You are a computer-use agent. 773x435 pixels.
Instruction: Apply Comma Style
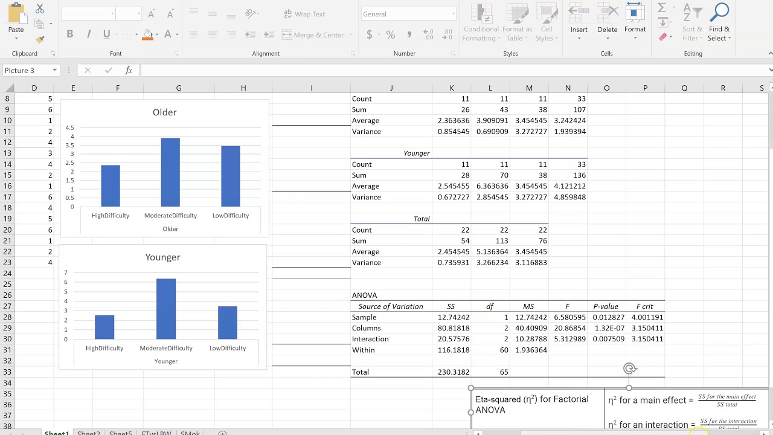click(x=409, y=34)
